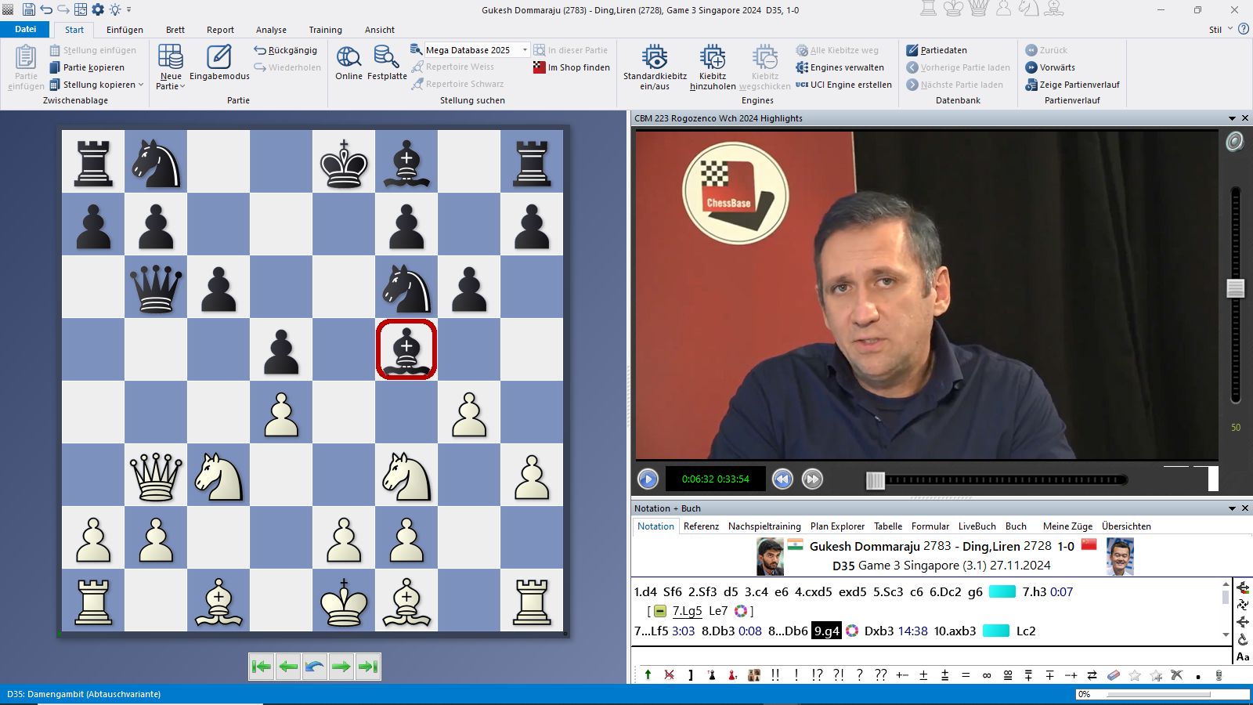Adjust the video volume slider
1253x705 pixels.
[1235, 288]
